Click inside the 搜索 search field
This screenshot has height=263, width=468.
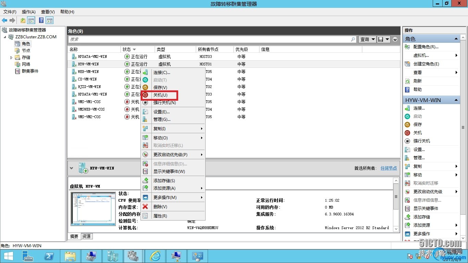tap(209, 39)
